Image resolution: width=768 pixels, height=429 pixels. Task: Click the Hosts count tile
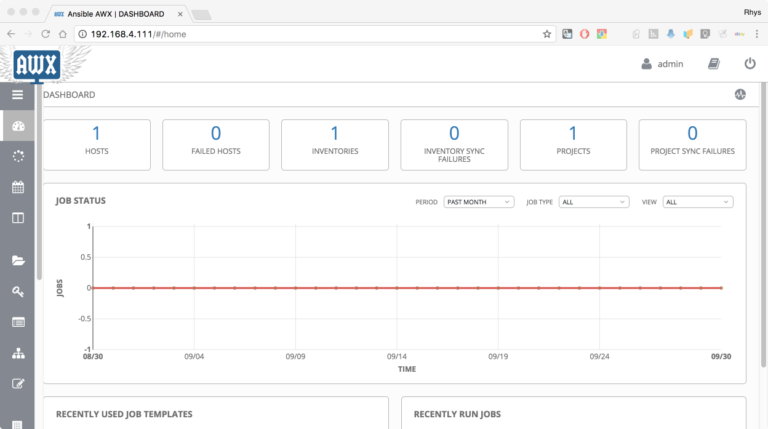tap(97, 145)
